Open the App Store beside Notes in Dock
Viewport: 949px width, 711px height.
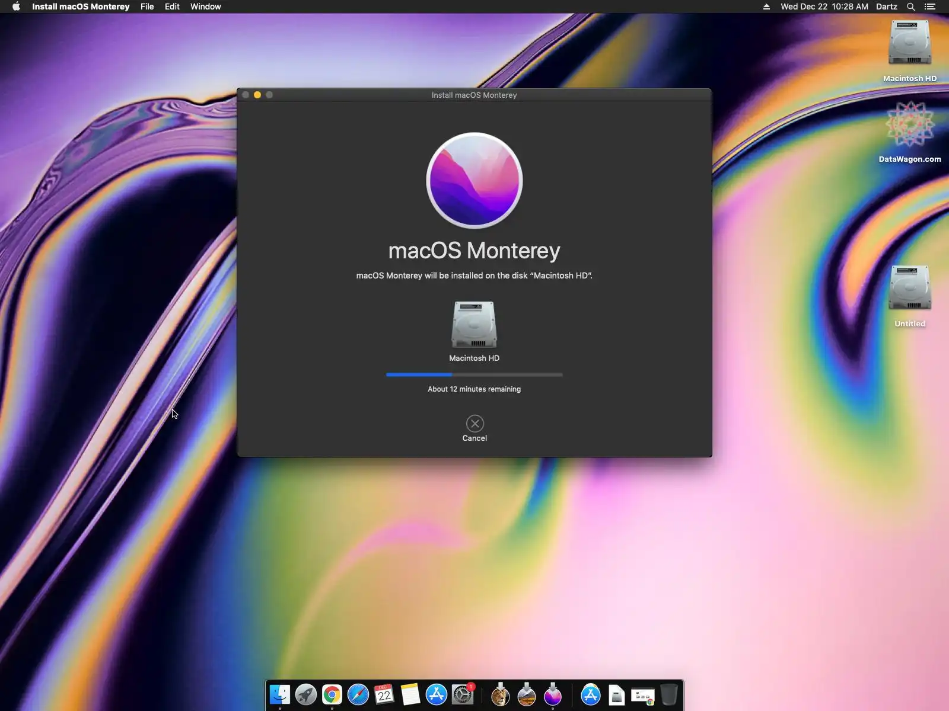click(x=437, y=694)
